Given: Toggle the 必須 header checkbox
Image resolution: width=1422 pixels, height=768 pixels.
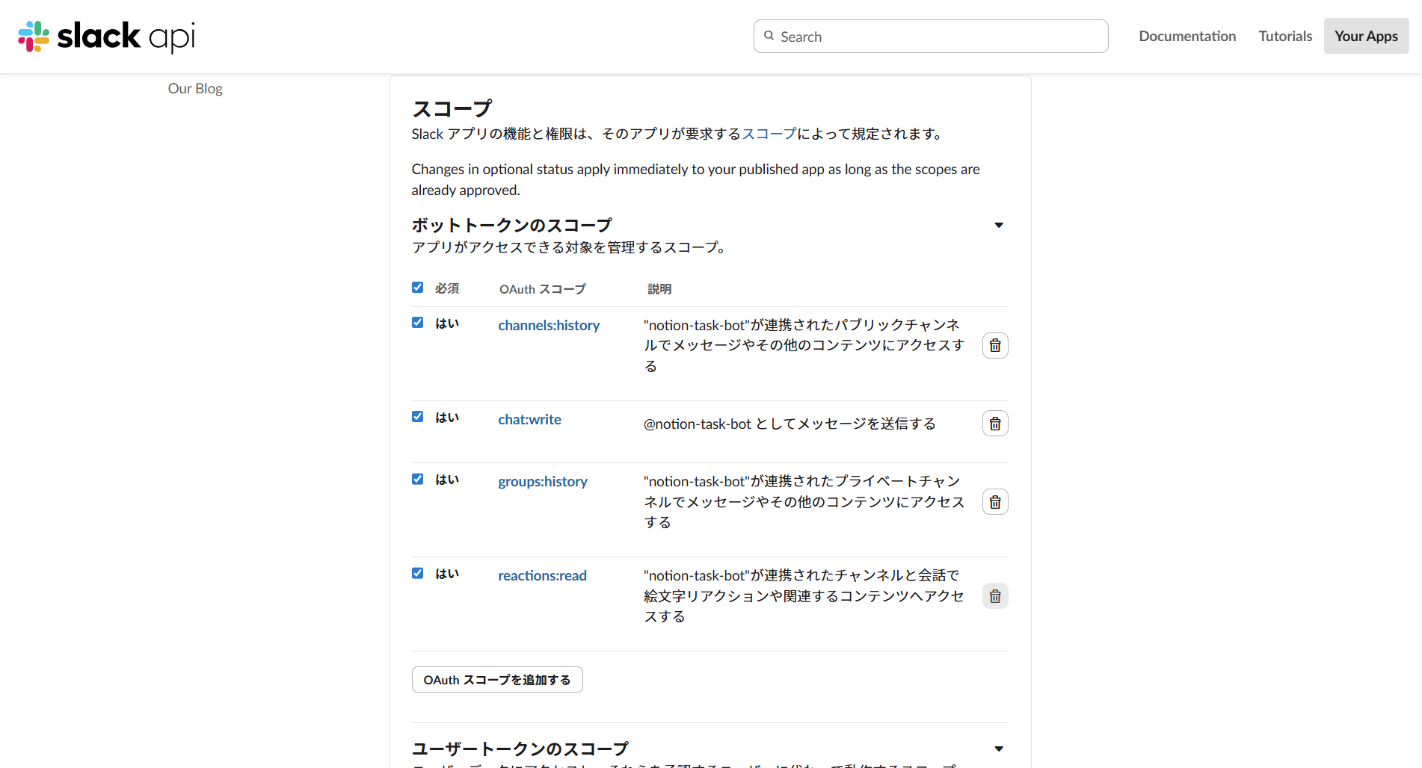Looking at the screenshot, I should pos(418,288).
